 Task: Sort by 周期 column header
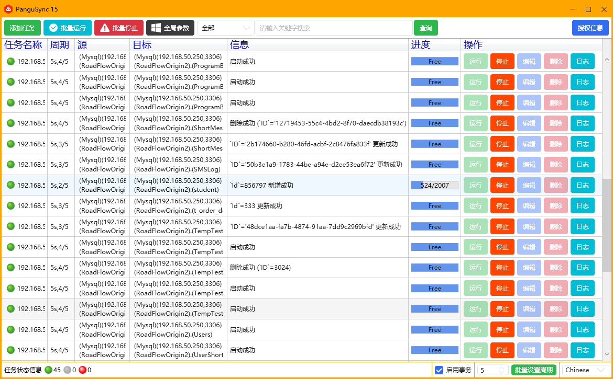[x=60, y=45]
